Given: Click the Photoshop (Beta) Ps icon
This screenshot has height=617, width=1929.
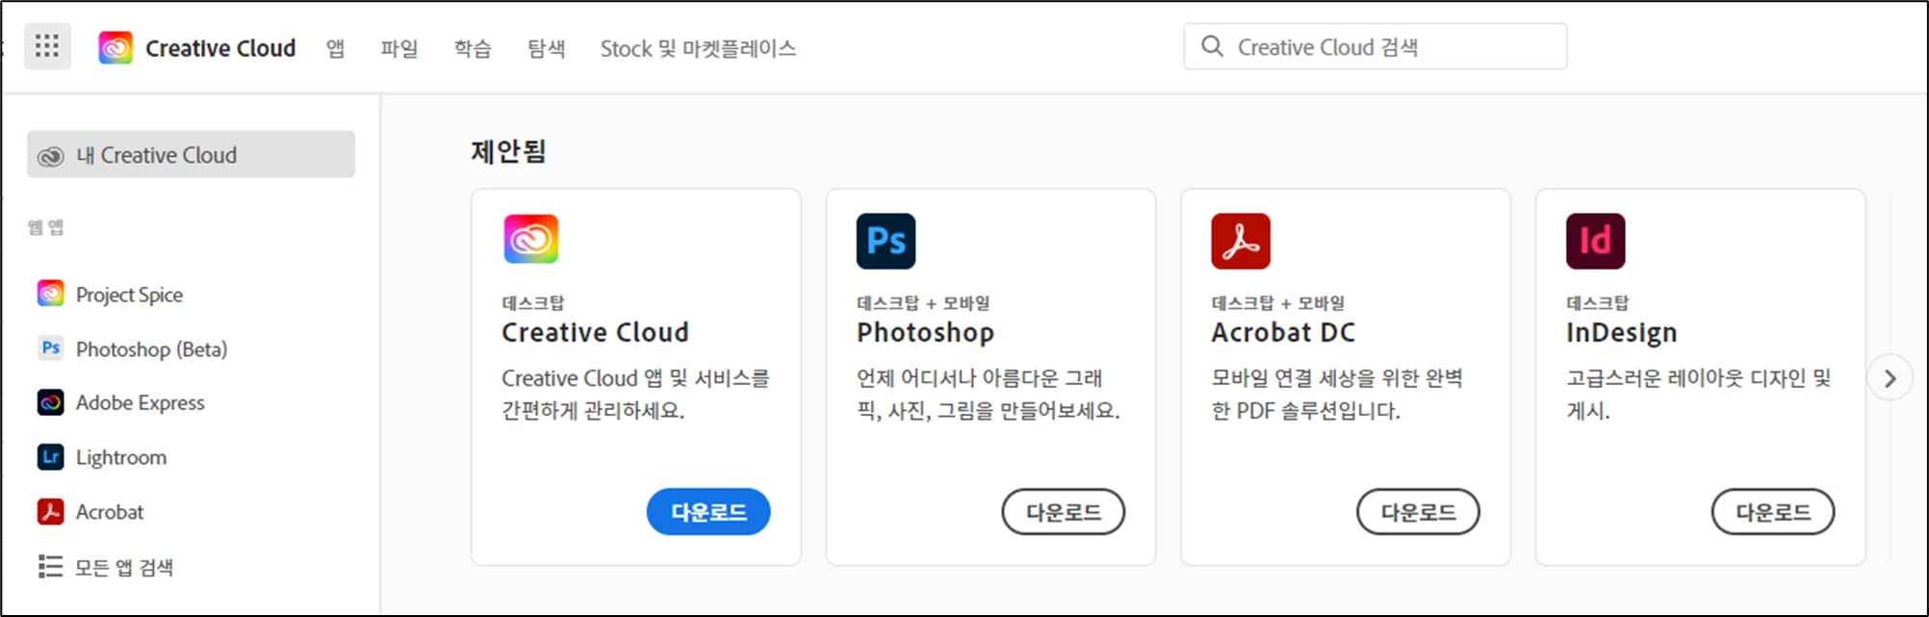Looking at the screenshot, I should (x=51, y=348).
